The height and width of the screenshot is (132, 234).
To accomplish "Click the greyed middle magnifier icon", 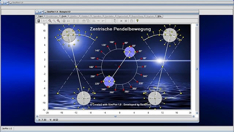I will click(x=54, y=21).
